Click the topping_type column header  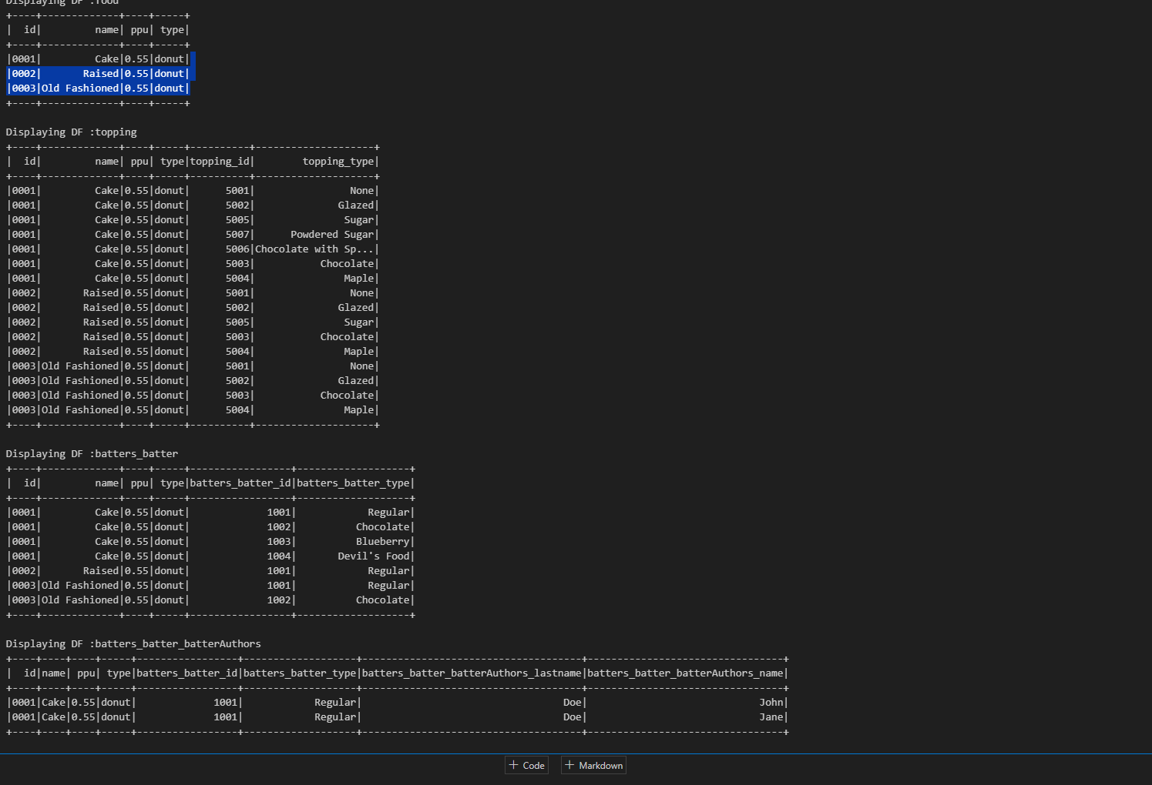[338, 162]
